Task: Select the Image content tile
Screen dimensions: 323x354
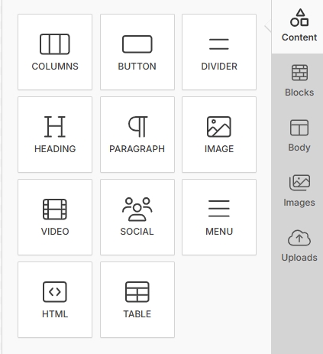Action: (219, 135)
